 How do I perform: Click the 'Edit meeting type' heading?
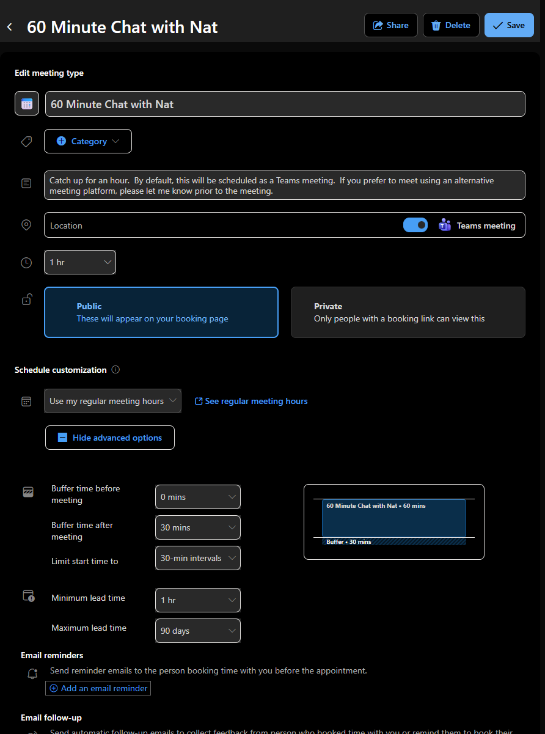49,73
